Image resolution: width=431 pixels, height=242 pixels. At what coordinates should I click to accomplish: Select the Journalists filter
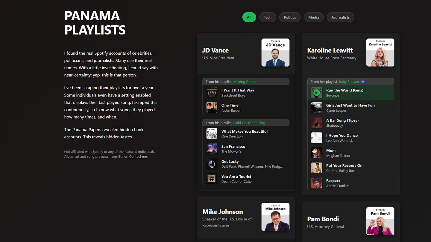[x=340, y=17]
